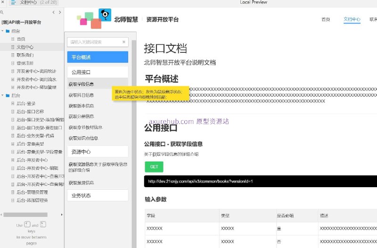Screen dimensions: 377x248
Task: Go to next page with right chevron
Action: tap(60, 12)
